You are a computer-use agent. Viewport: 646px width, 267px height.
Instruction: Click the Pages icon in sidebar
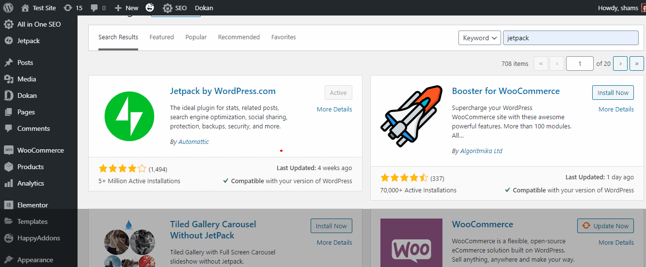pyautogui.click(x=8, y=112)
